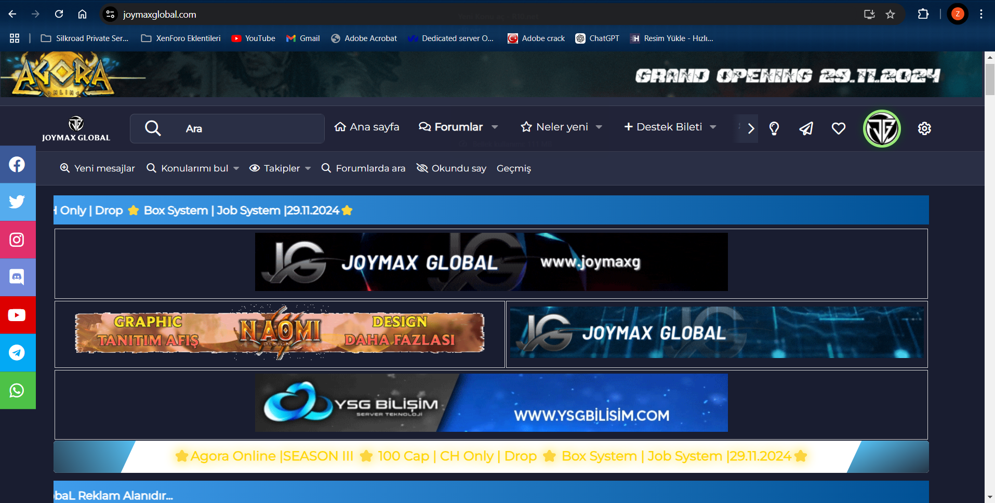The height and width of the screenshot is (503, 995).
Task: Click the Joymax Global site logo
Action: [x=76, y=128]
